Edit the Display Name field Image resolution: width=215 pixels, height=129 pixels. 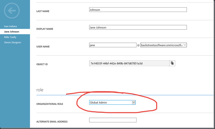(138, 27)
